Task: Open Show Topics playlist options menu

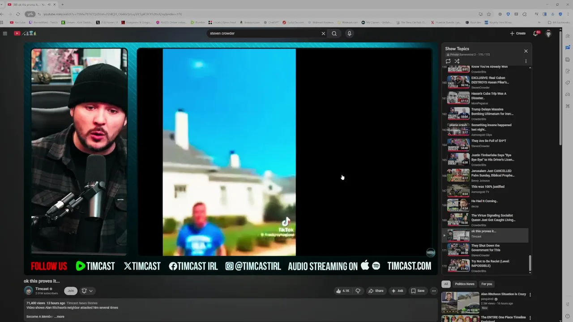Action: click(526, 61)
